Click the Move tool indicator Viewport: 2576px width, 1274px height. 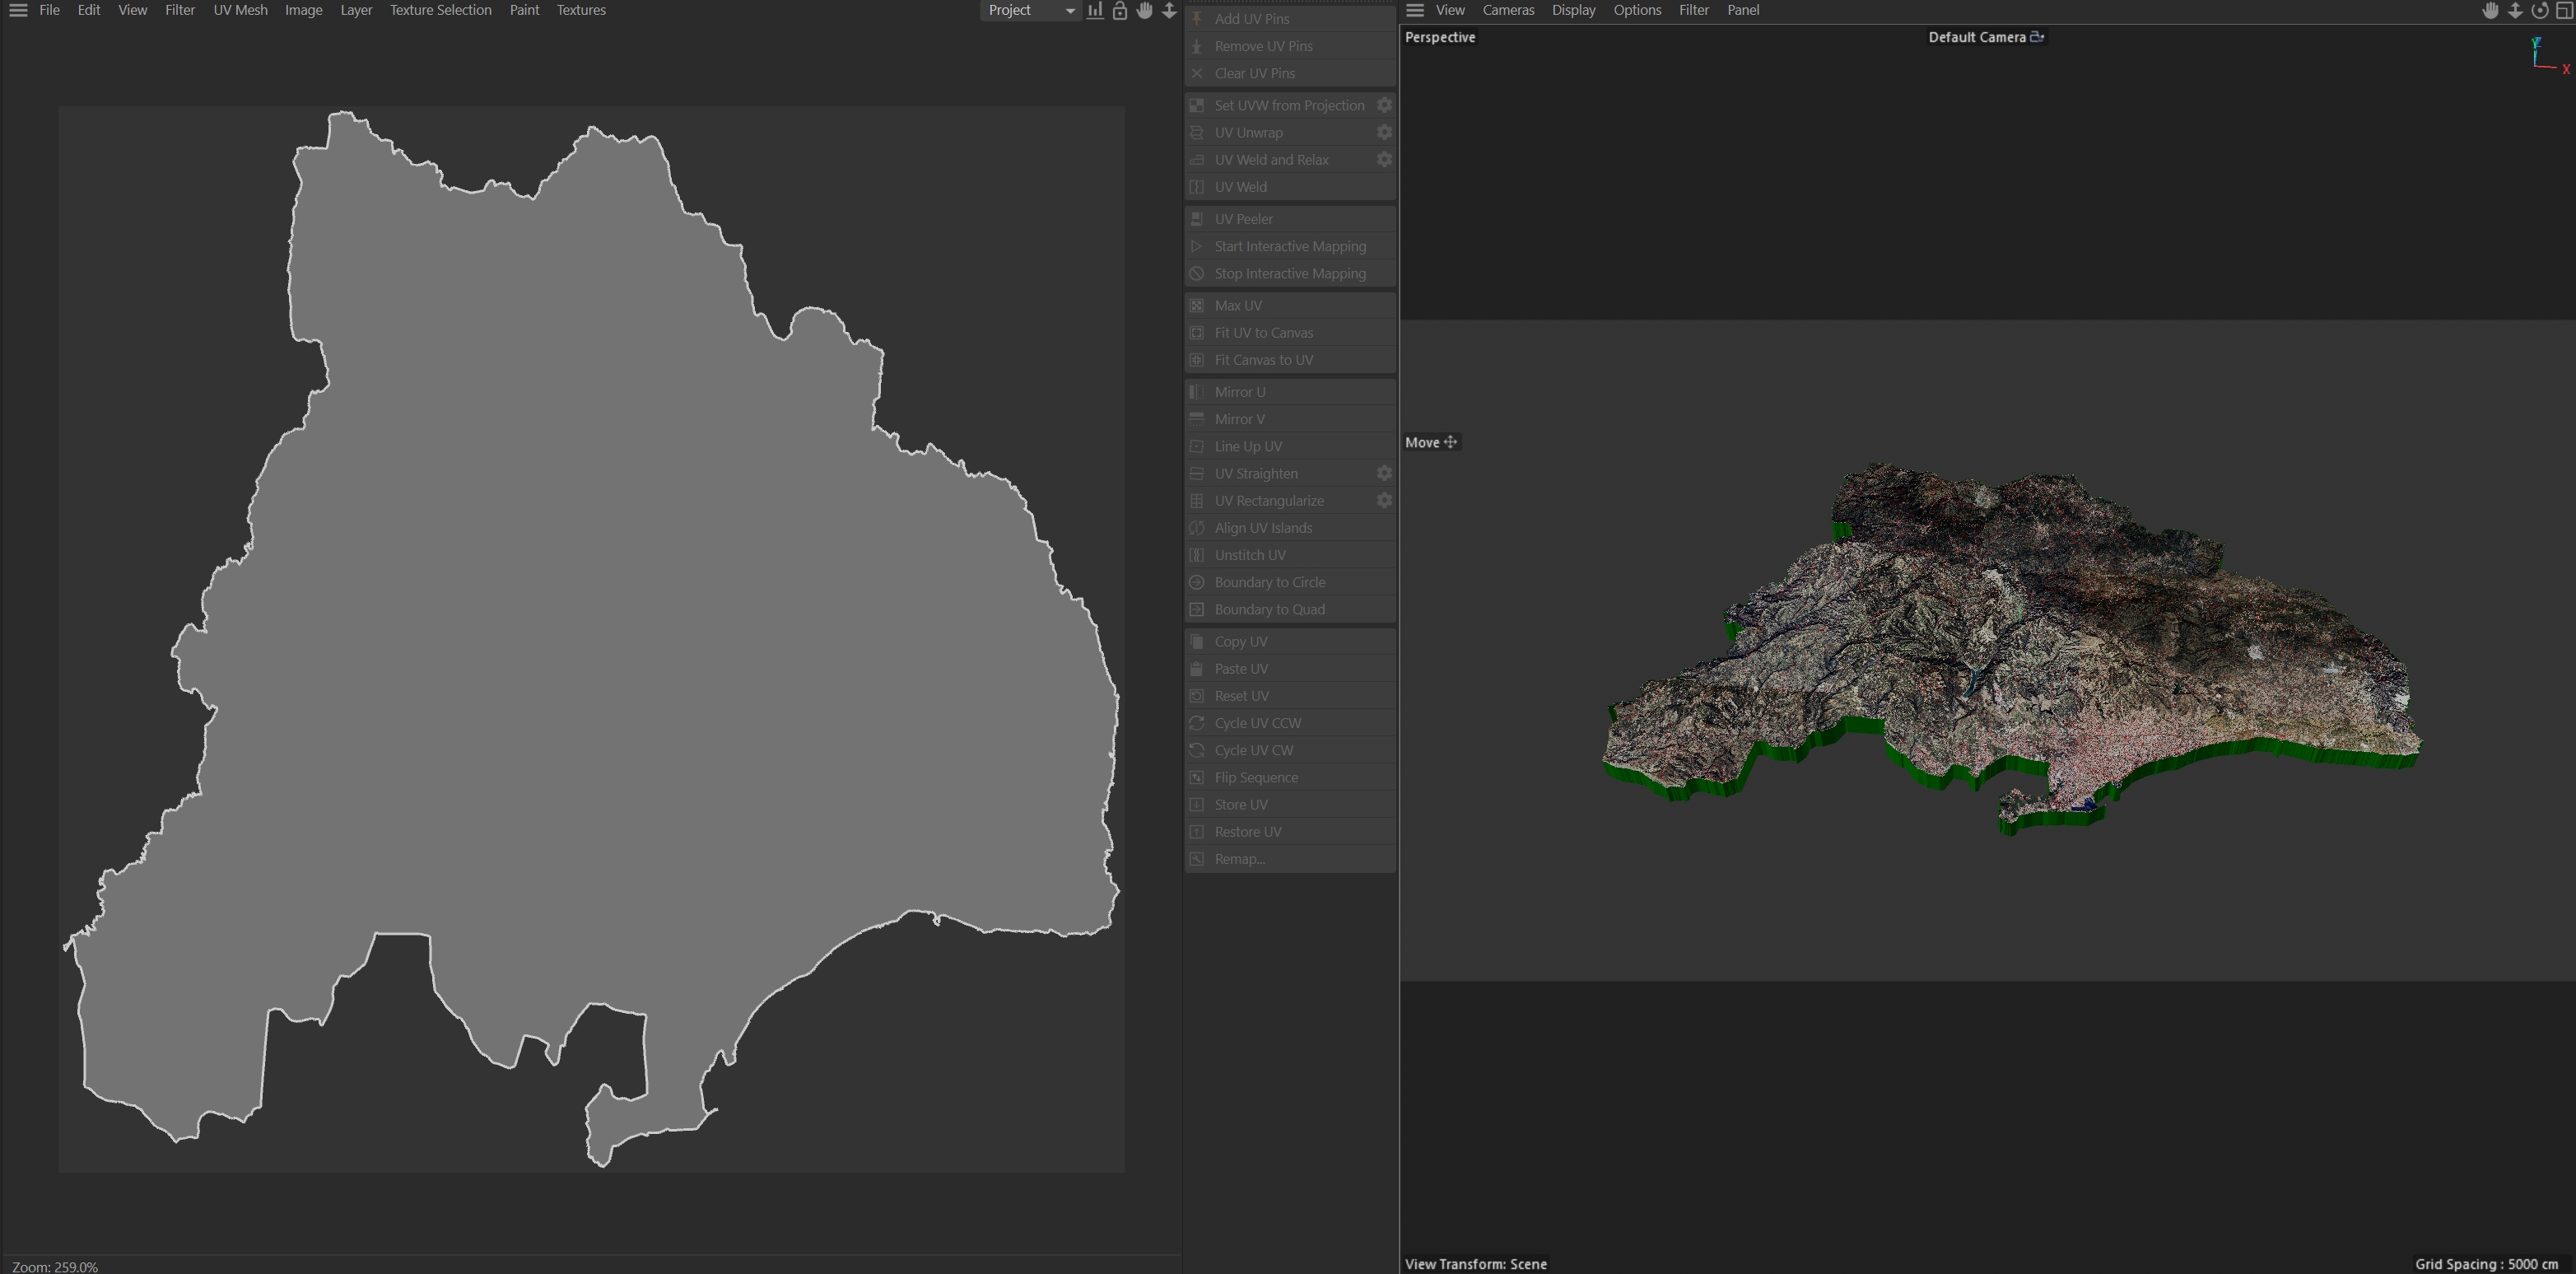1431,442
